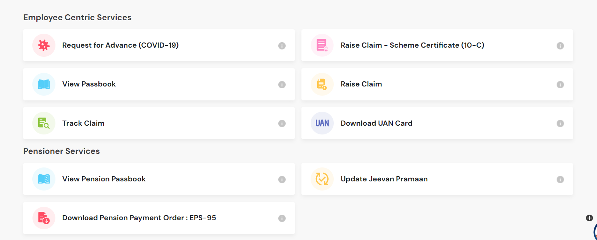Click the blue View Passbook book icon
Screen dimensions: 597x240
point(44,84)
